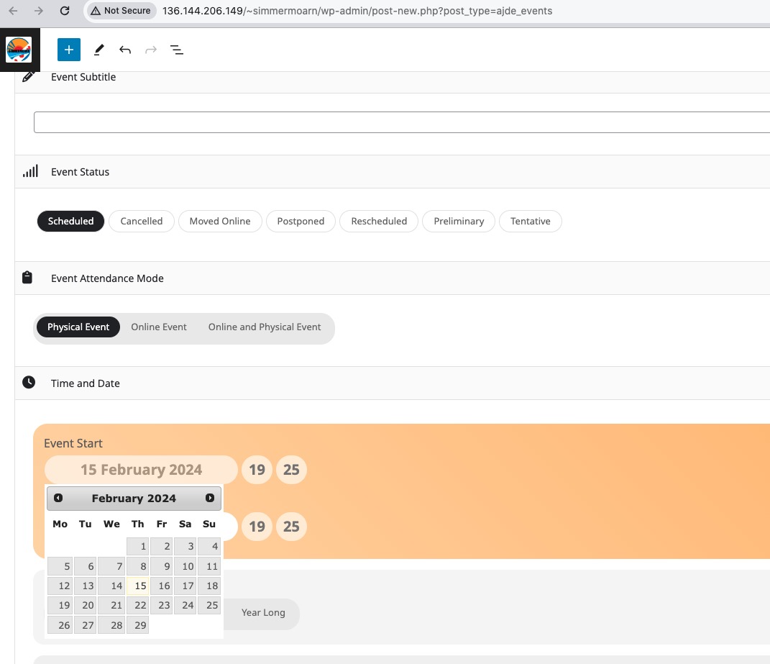Select the pencil Tools icon in toolbar
Viewport: 770px width, 664px height.
98,50
